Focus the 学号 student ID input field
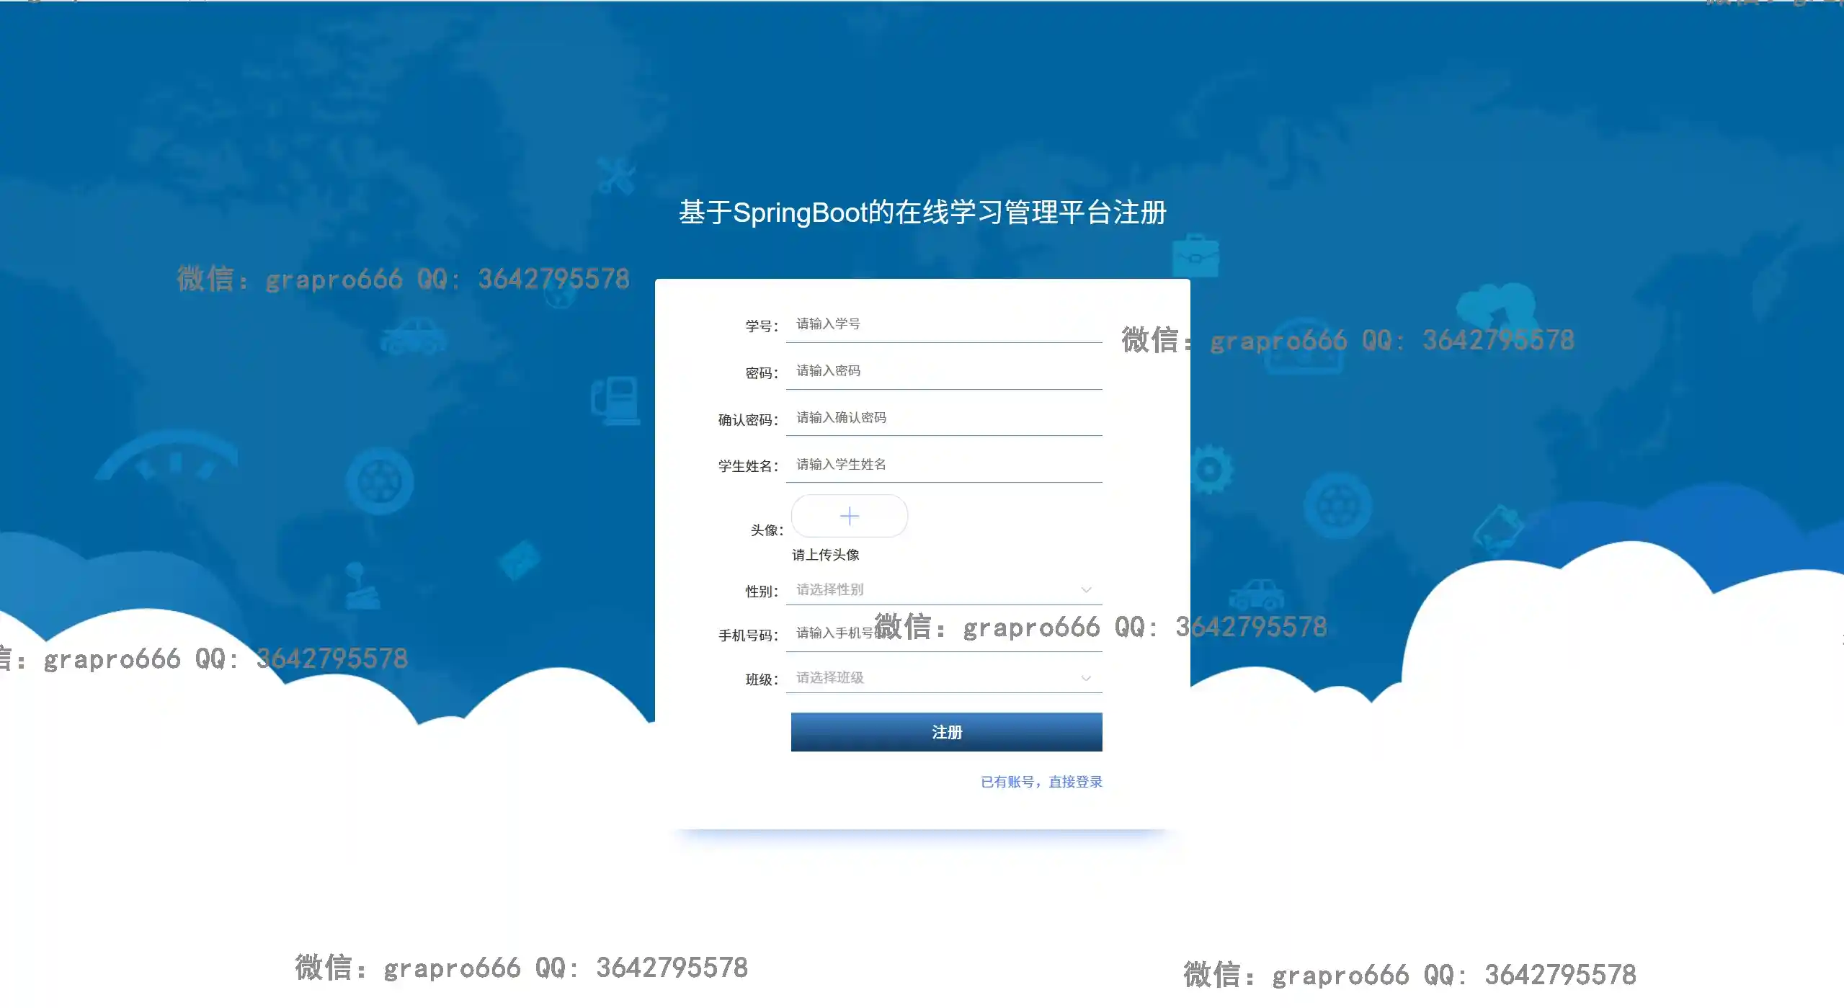 [x=944, y=324]
